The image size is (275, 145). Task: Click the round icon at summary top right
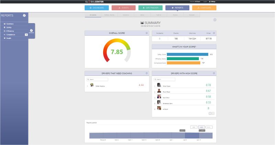point(215,20)
